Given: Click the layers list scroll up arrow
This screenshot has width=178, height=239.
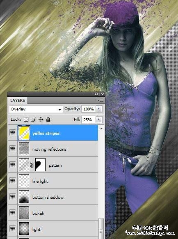Looking at the screenshot, I should coord(101,129).
